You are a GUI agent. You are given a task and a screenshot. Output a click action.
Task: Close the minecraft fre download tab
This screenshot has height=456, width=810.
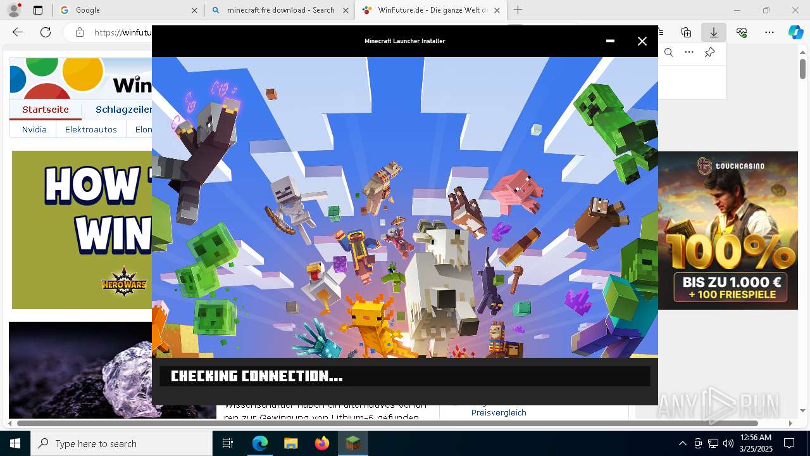point(346,10)
